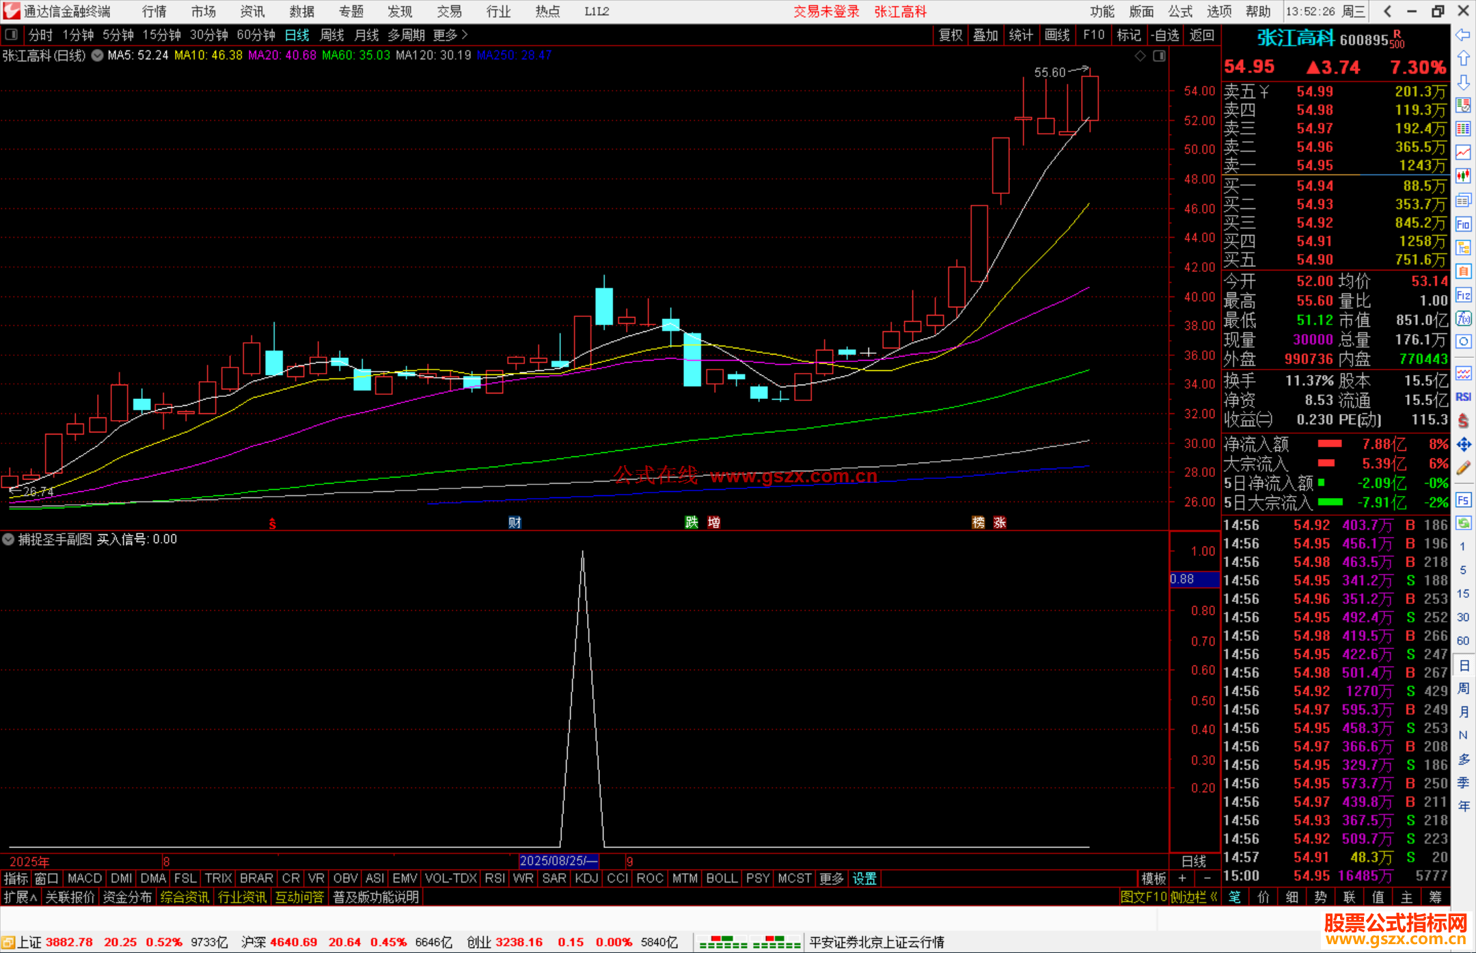Switch to the 60分钟 period tab
This screenshot has width=1476, height=953.
point(256,35)
